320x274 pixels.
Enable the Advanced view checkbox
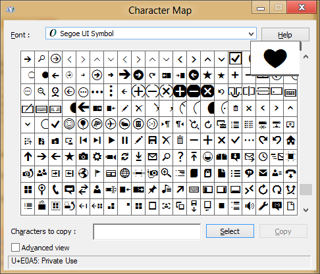15,248
